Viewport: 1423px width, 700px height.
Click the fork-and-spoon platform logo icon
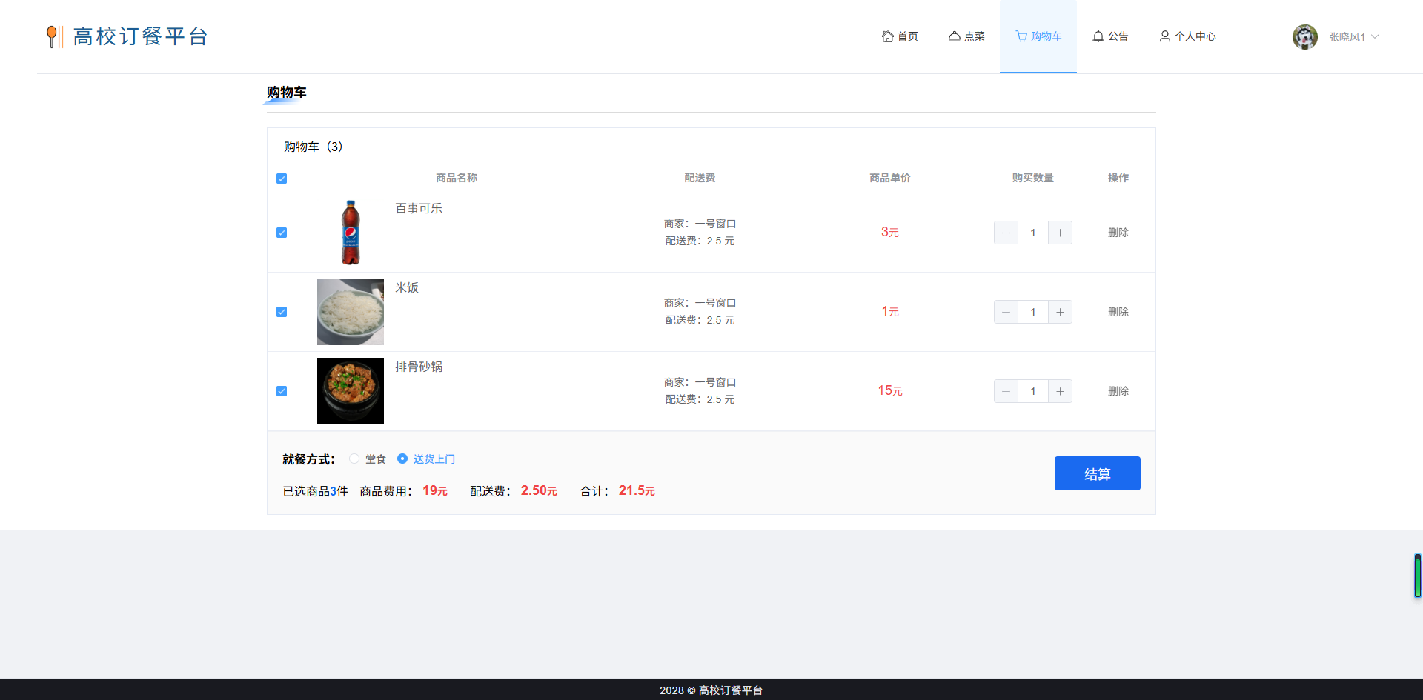click(x=54, y=36)
